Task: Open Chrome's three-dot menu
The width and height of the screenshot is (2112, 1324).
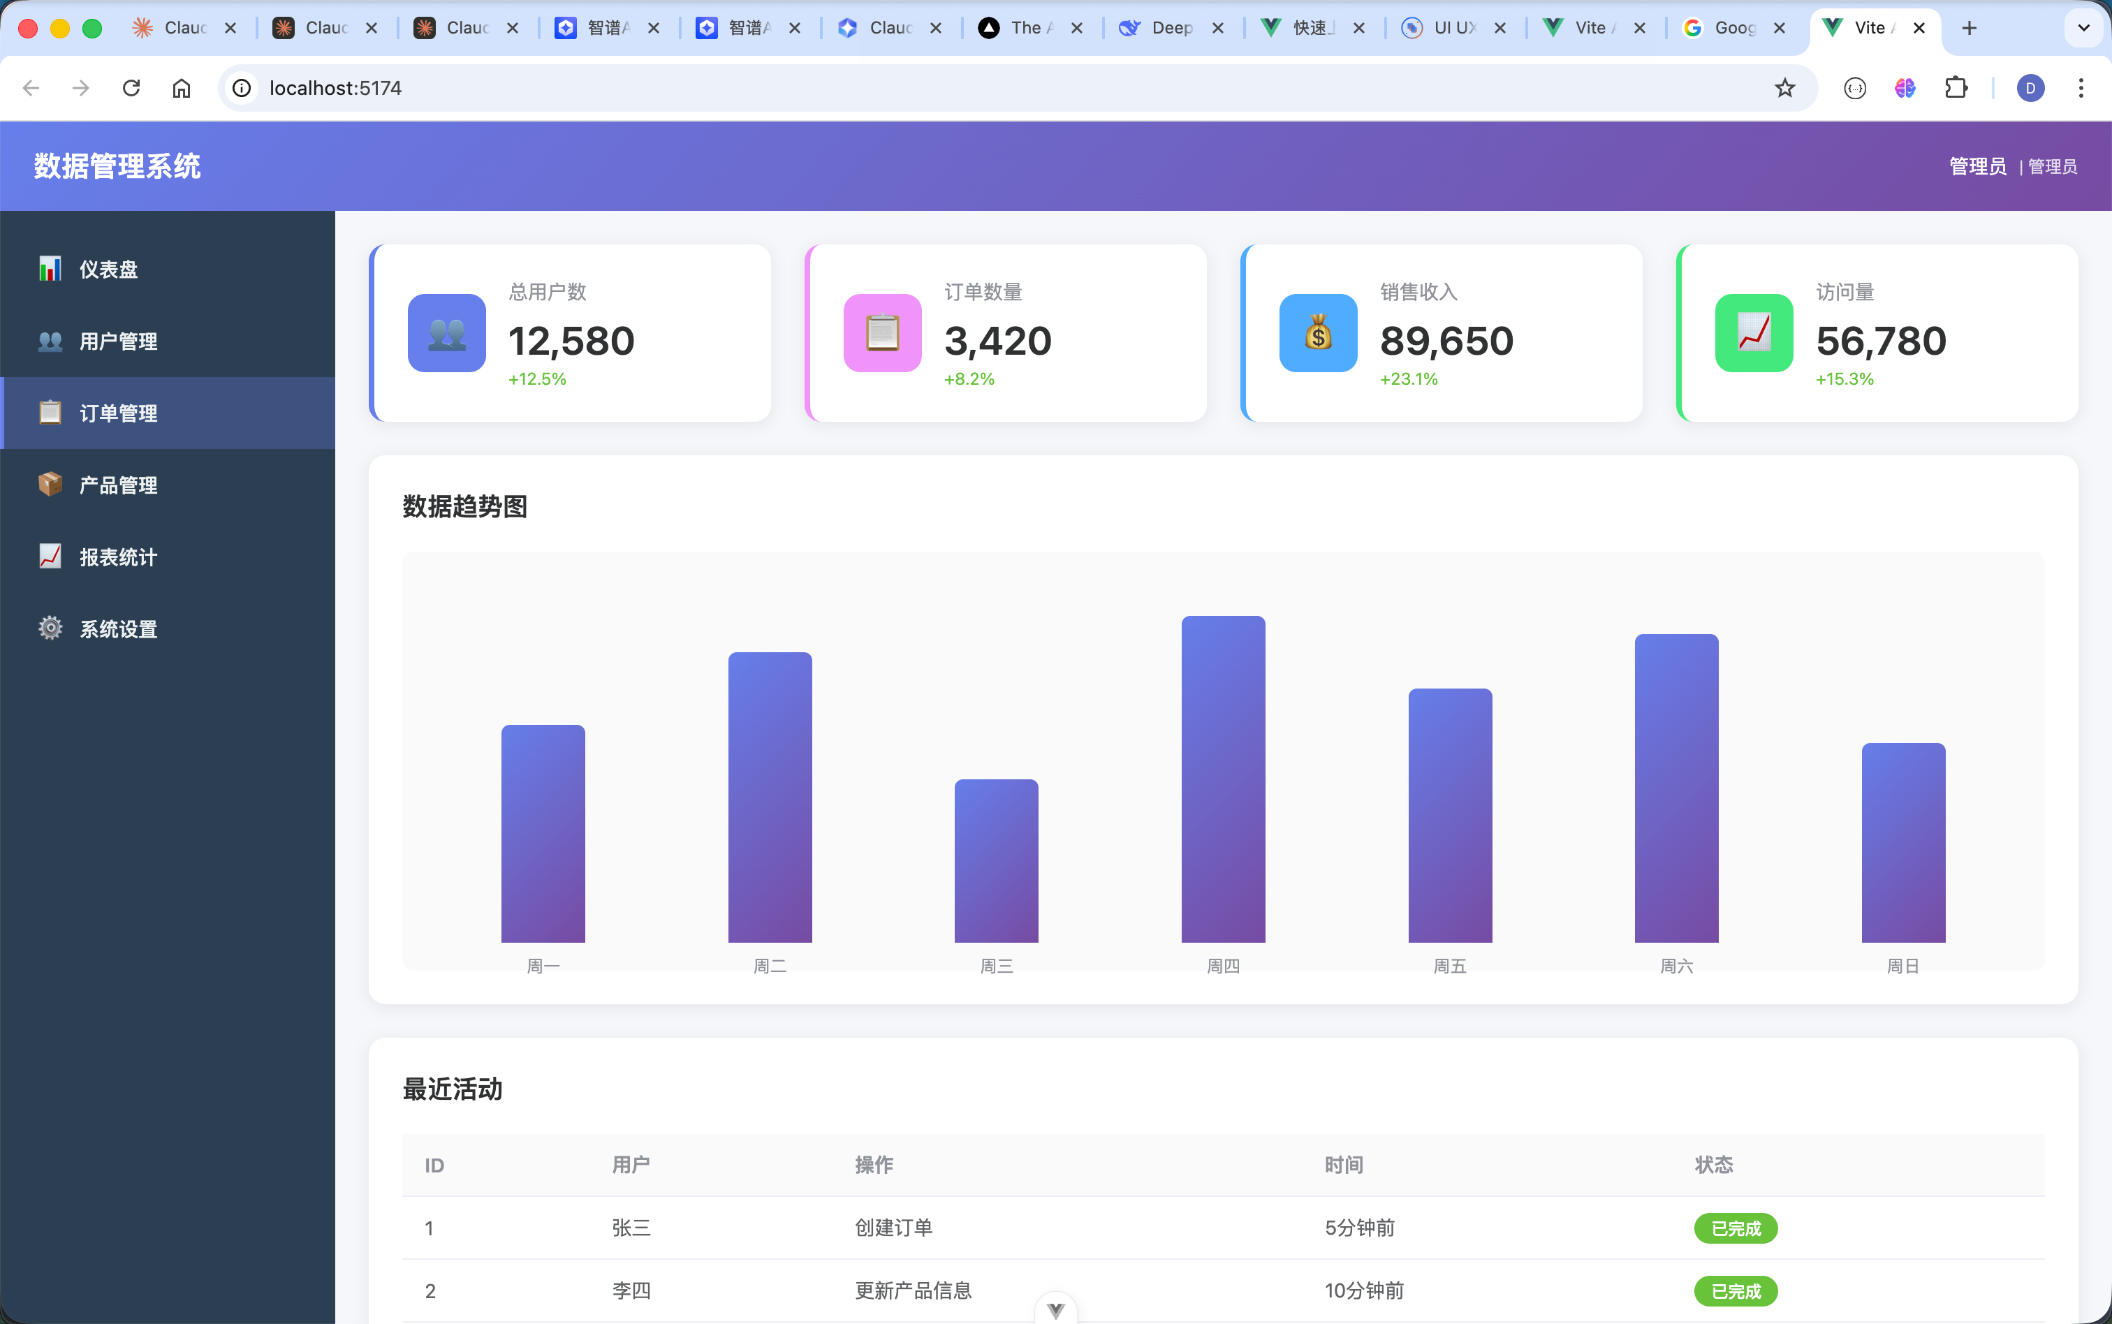Action: point(2080,87)
